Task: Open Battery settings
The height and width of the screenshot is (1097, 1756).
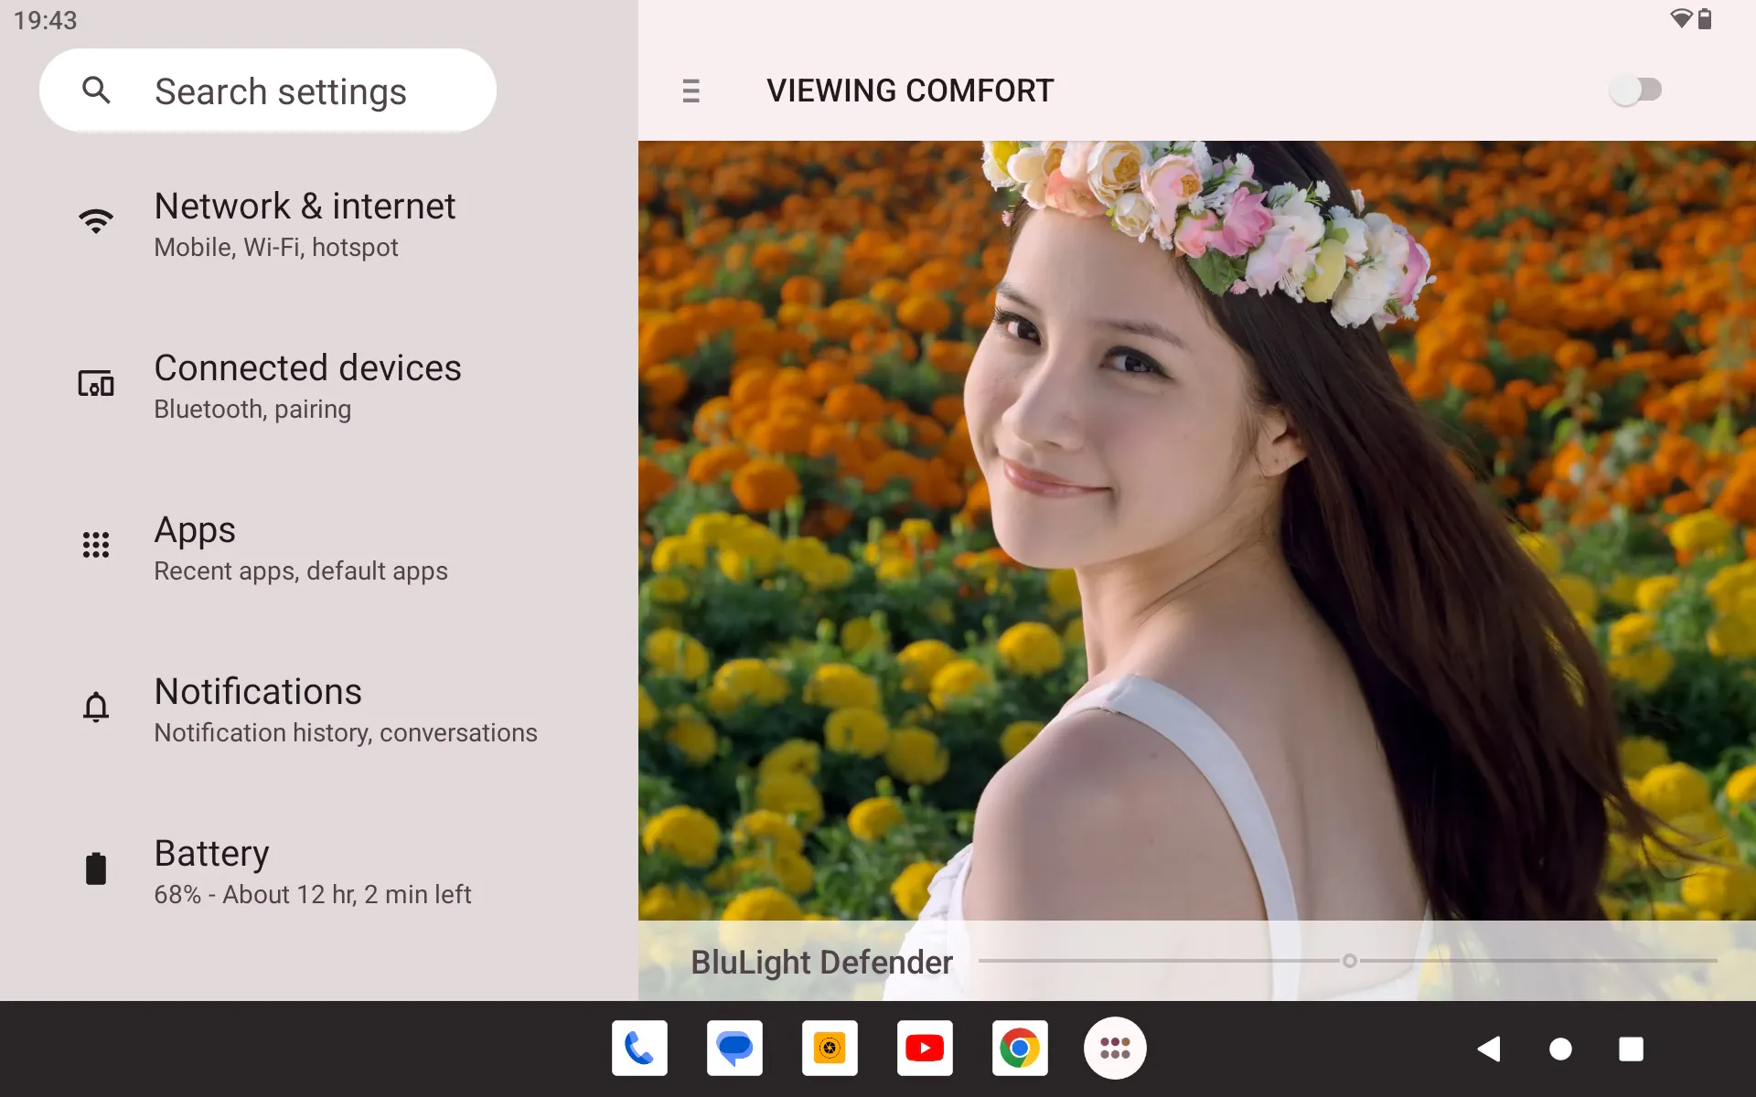Action: click(x=319, y=872)
